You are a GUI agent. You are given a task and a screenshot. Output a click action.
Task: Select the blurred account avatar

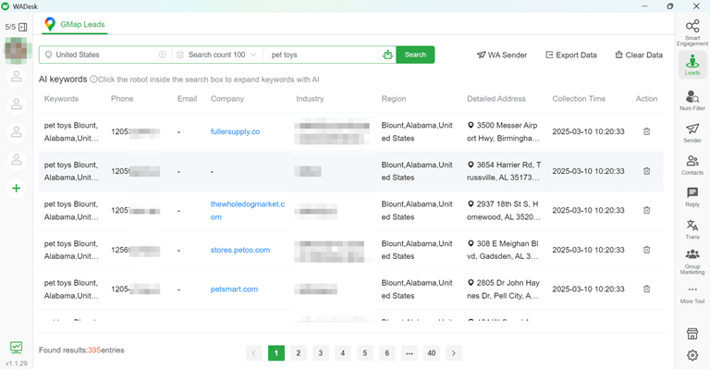tap(17, 50)
